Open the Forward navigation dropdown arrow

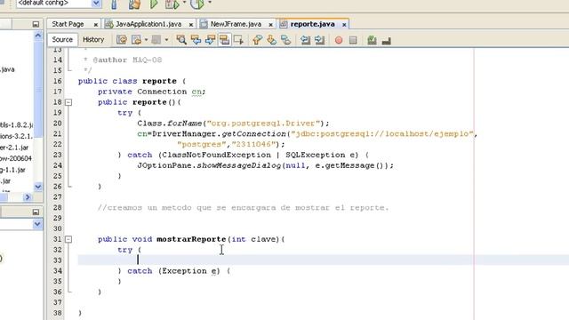pos(166,40)
